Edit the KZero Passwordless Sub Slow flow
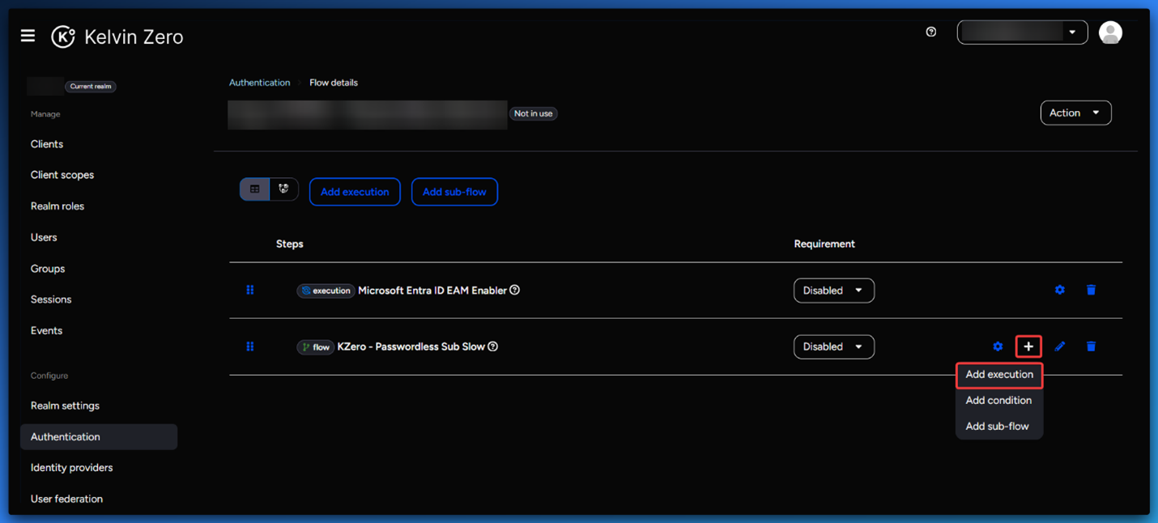This screenshot has height=523, width=1158. (x=1060, y=347)
